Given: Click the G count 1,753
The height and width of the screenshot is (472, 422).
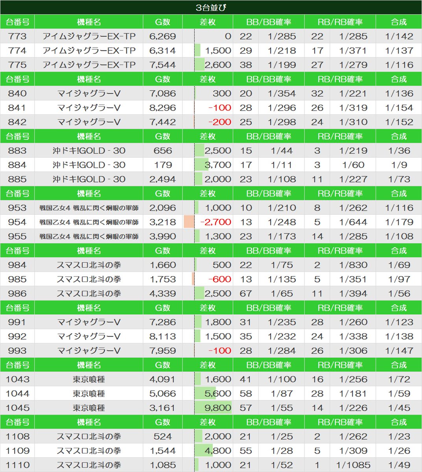Looking at the screenshot, I should pyautogui.click(x=163, y=279).
